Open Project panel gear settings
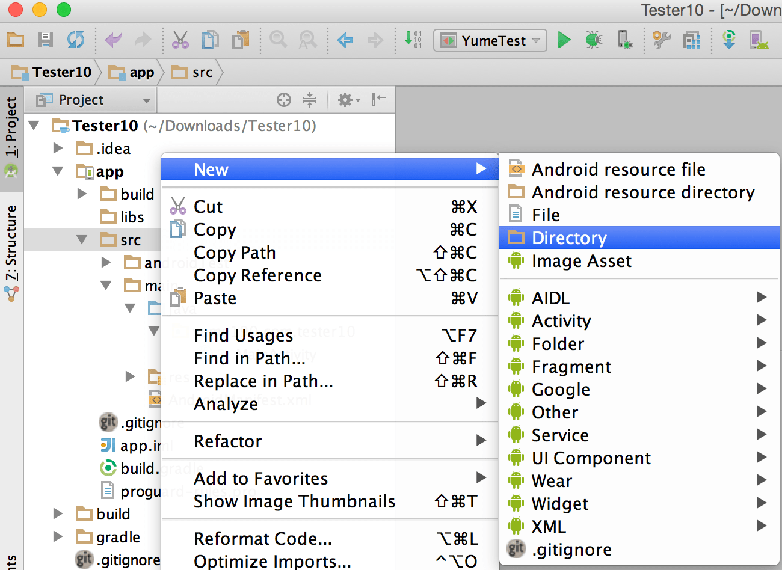The width and height of the screenshot is (782, 570). pos(348,100)
